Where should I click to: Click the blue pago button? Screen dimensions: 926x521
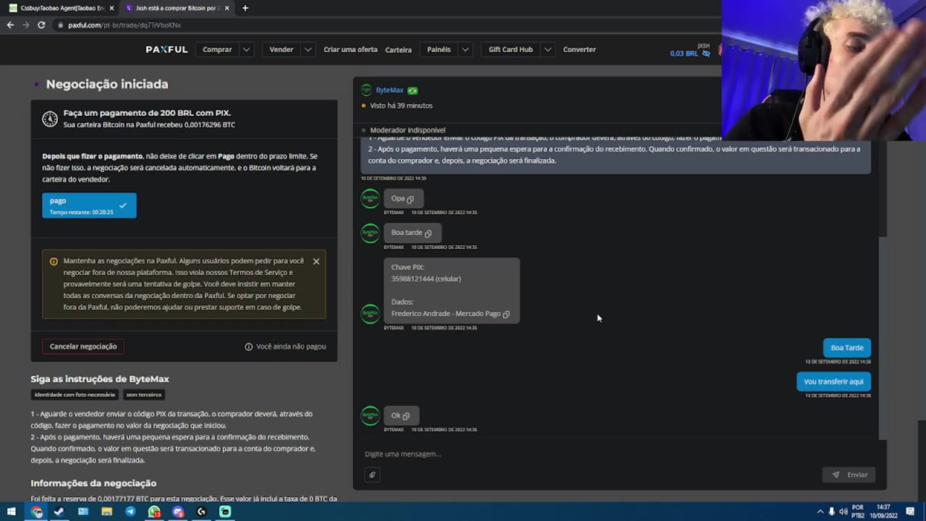[x=89, y=206]
